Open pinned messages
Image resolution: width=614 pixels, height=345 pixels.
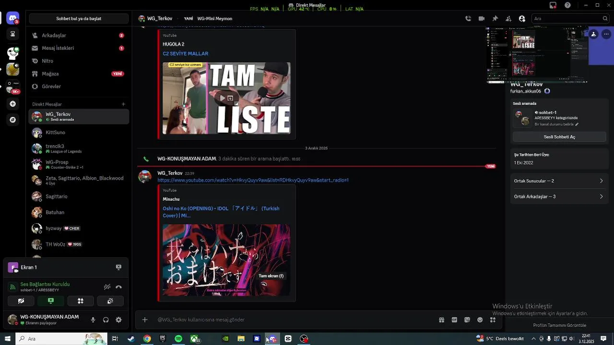point(495,19)
